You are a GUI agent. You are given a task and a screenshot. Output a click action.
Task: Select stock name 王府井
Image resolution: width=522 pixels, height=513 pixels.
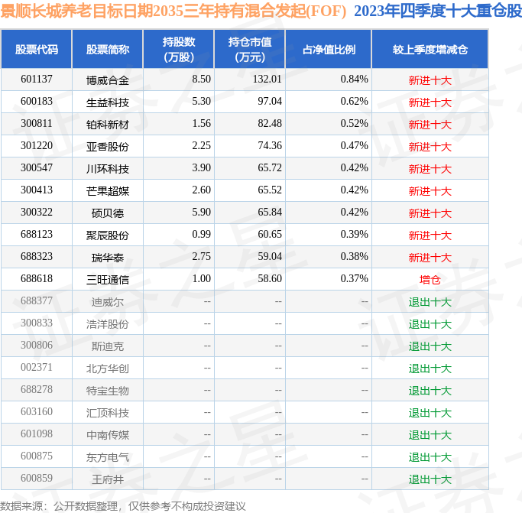click(x=108, y=479)
